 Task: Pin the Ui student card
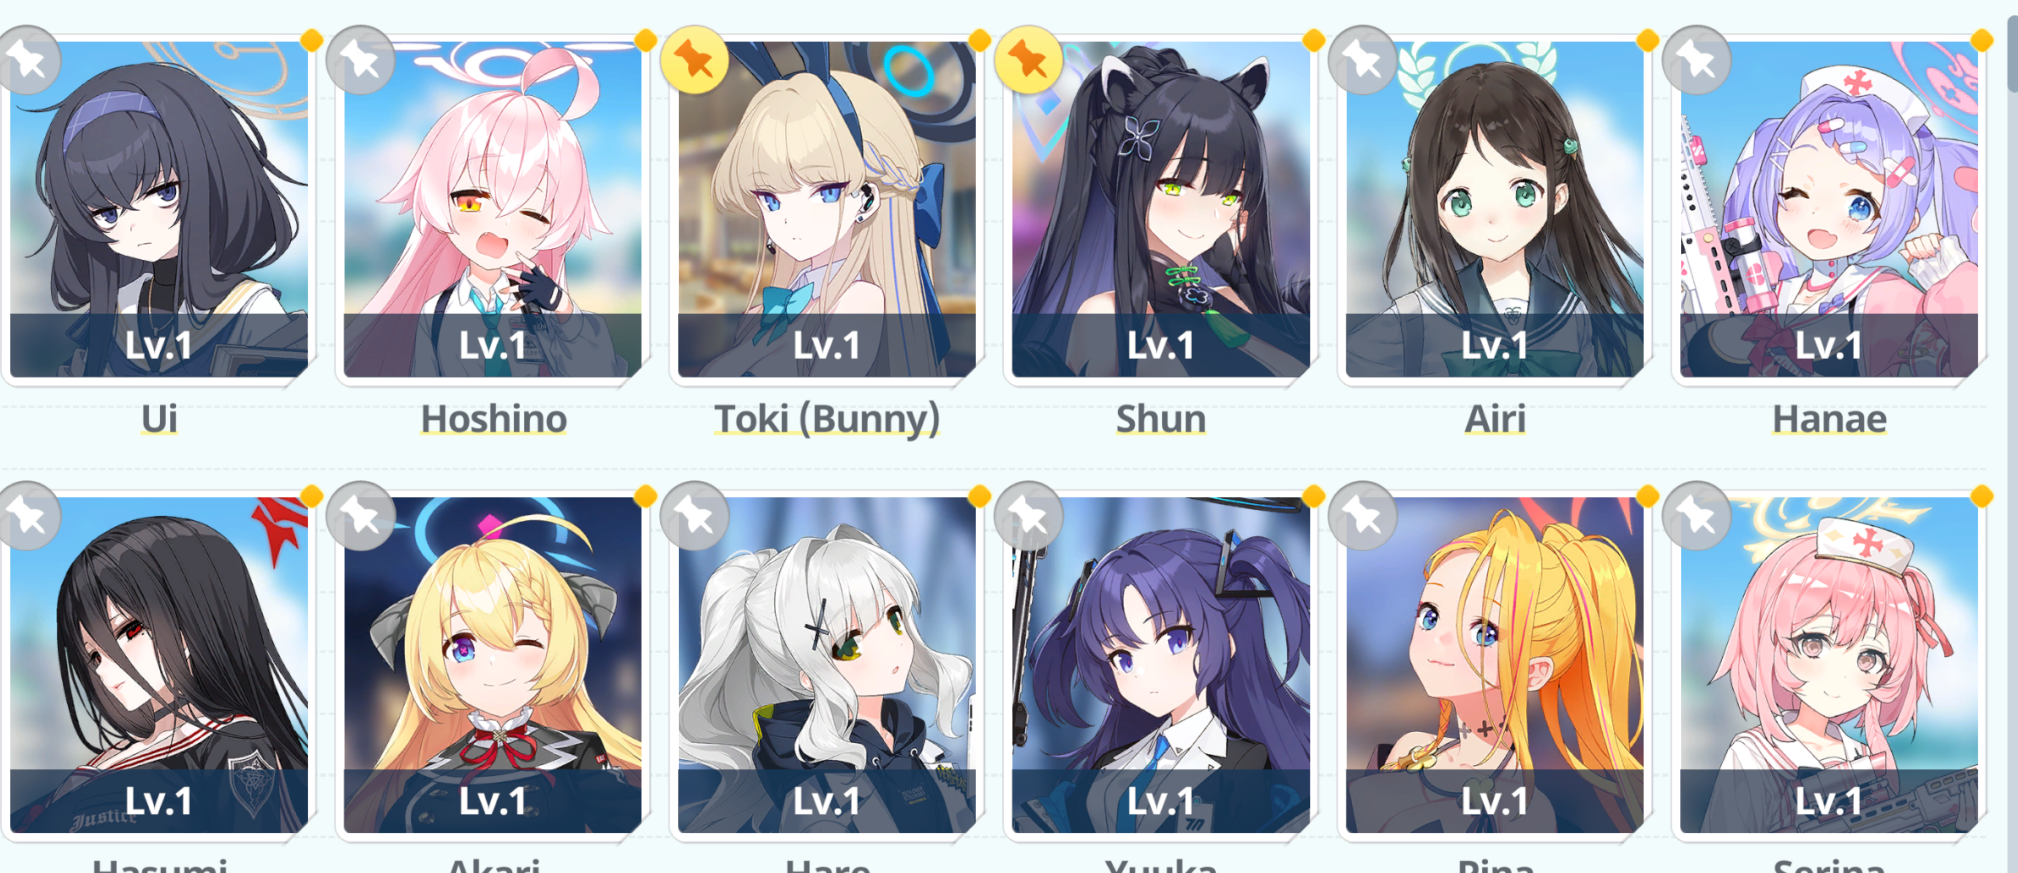coord(28,60)
